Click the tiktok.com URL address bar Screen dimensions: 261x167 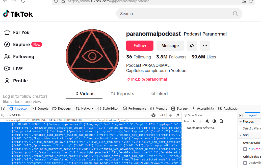(108, 1)
